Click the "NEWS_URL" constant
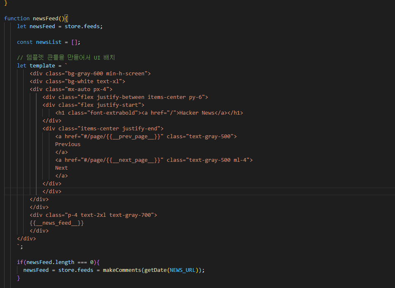This screenshot has width=395, height=288. [183, 270]
